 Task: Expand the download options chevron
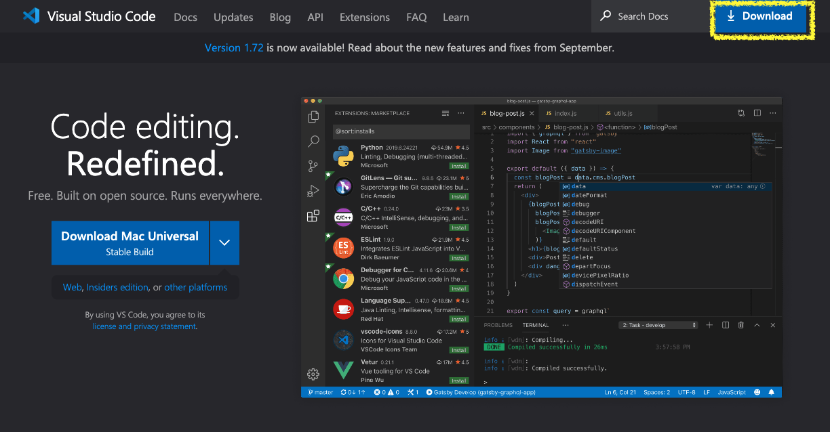click(x=224, y=242)
